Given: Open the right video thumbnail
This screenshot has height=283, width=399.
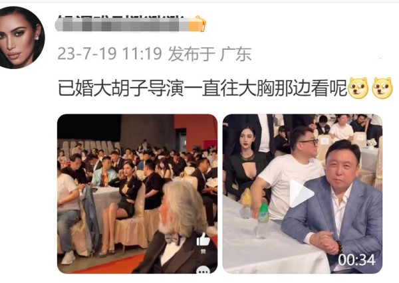Looking at the screenshot, I should click(x=303, y=194).
